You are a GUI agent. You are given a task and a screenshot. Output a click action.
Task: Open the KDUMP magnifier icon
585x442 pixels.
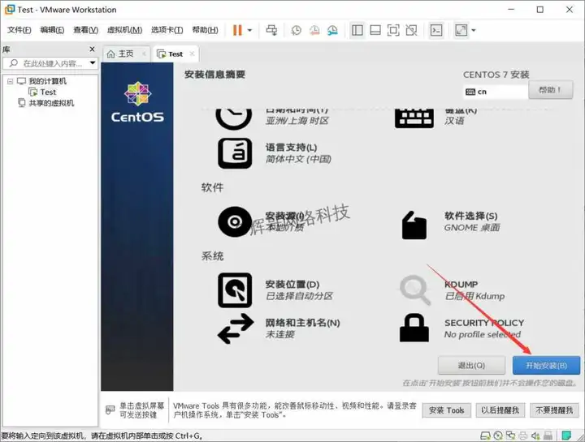(x=415, y=290)
